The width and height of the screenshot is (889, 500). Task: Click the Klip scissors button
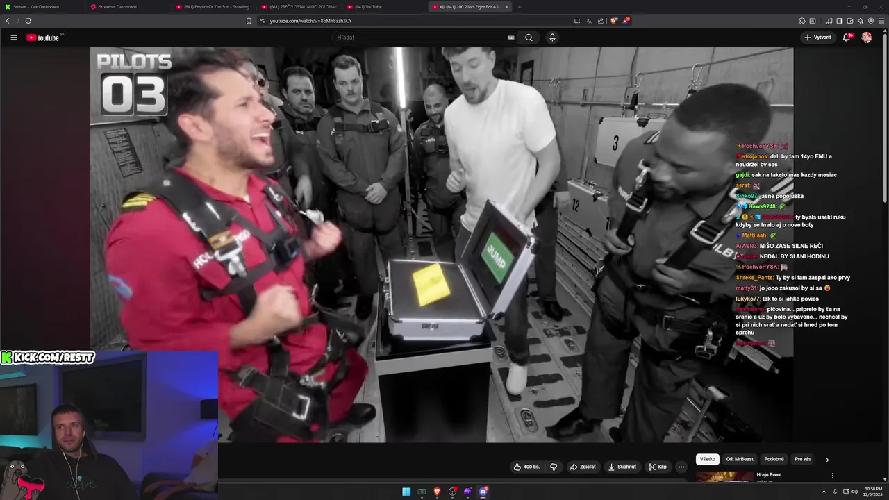click(x=658, y=467)
